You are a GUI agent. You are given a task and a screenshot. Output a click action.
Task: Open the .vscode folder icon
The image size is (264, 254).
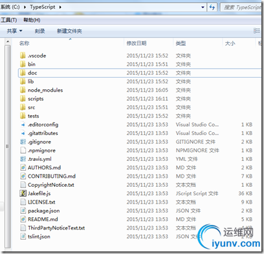point(23,56)
